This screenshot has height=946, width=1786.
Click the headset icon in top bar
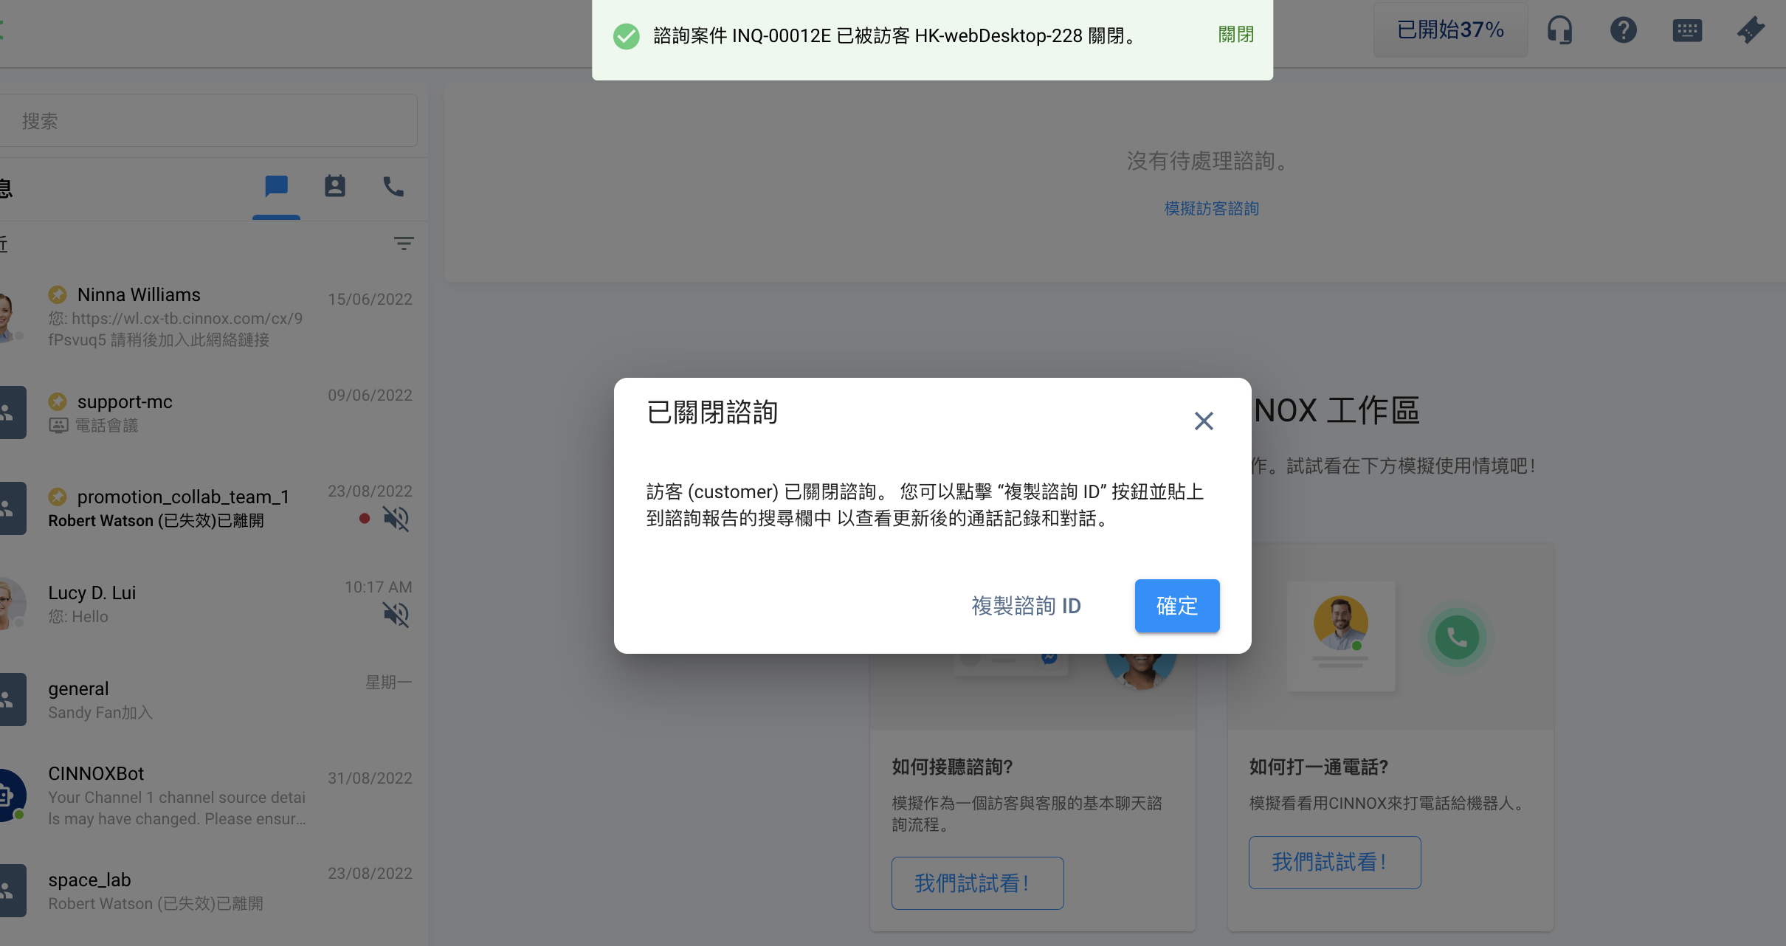1559,30
